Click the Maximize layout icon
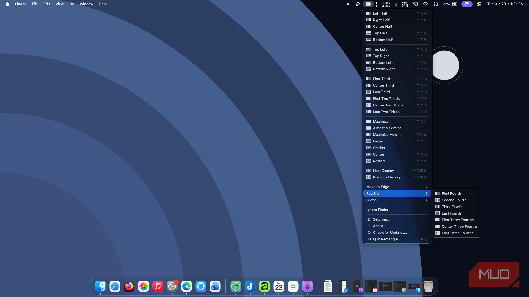529x297 pixels. pyautogui.click(x=369, y=121)
